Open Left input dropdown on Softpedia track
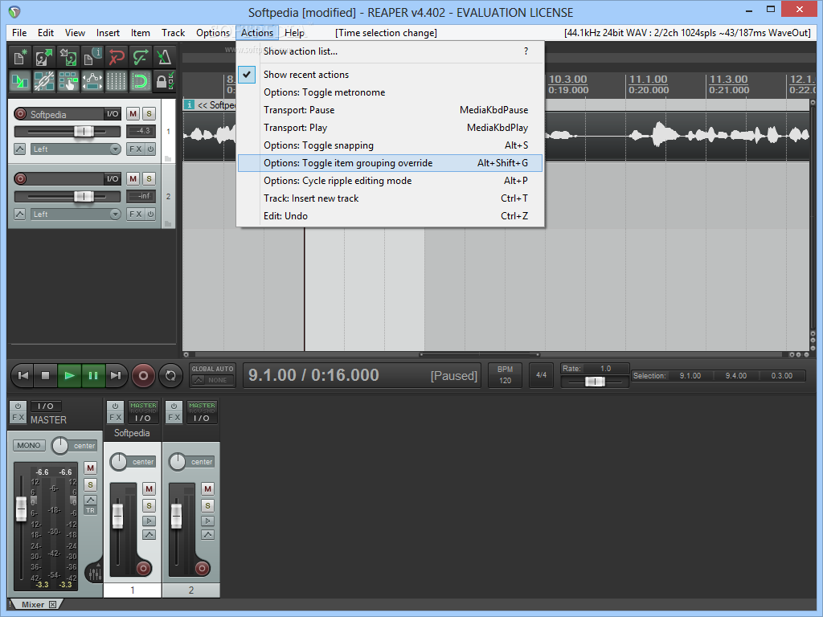823x617 pixels. pyautogui.click(x=76, y=149)
